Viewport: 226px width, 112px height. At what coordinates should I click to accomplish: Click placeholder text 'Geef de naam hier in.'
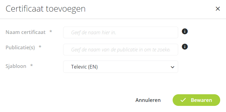click(x=94, y=32)
